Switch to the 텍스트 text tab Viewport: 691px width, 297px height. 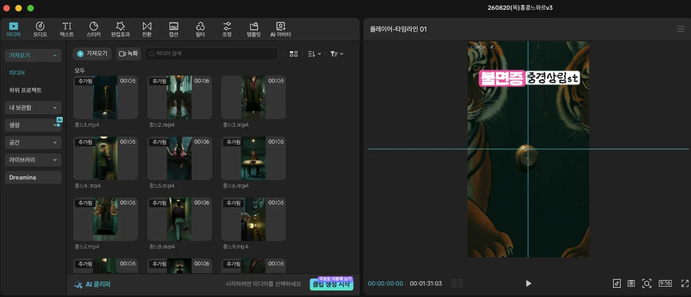(x=67, y=29)
